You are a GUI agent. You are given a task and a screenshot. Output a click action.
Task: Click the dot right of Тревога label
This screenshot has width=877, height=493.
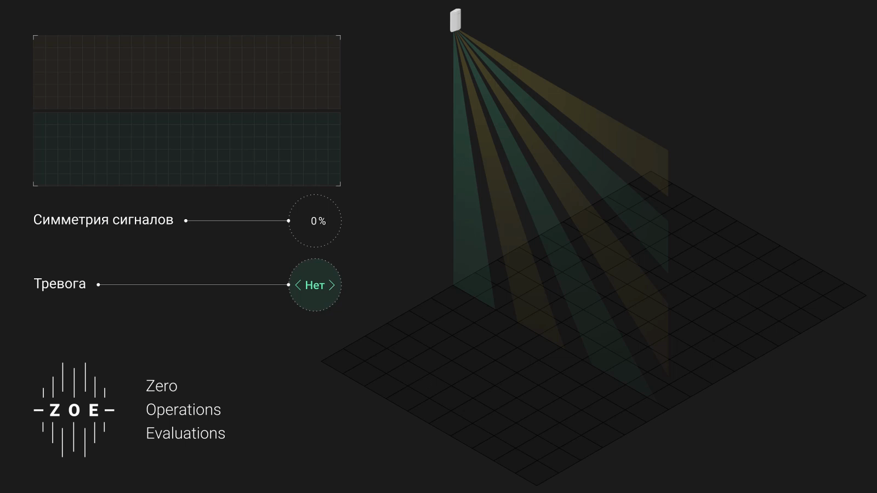[x=98, y=285]
